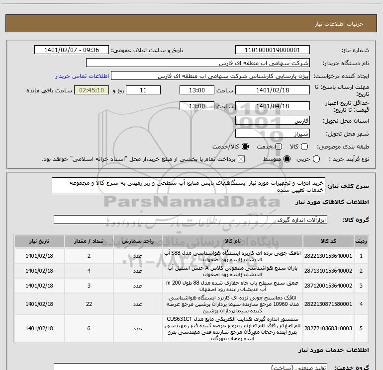This screenshot has width=383, height=370.
Task: Click the goods group field ابزارآلات اندازه گیری
Action: click(x=191, y=220)
